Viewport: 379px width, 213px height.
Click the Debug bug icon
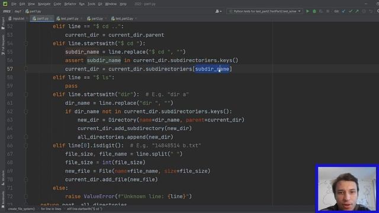(314, 11)
